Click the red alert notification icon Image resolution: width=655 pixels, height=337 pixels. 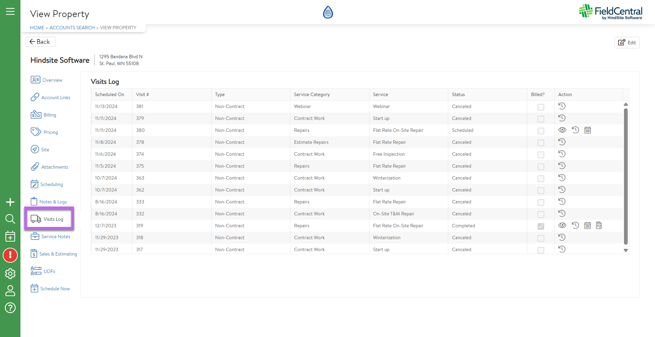point(10,255)
